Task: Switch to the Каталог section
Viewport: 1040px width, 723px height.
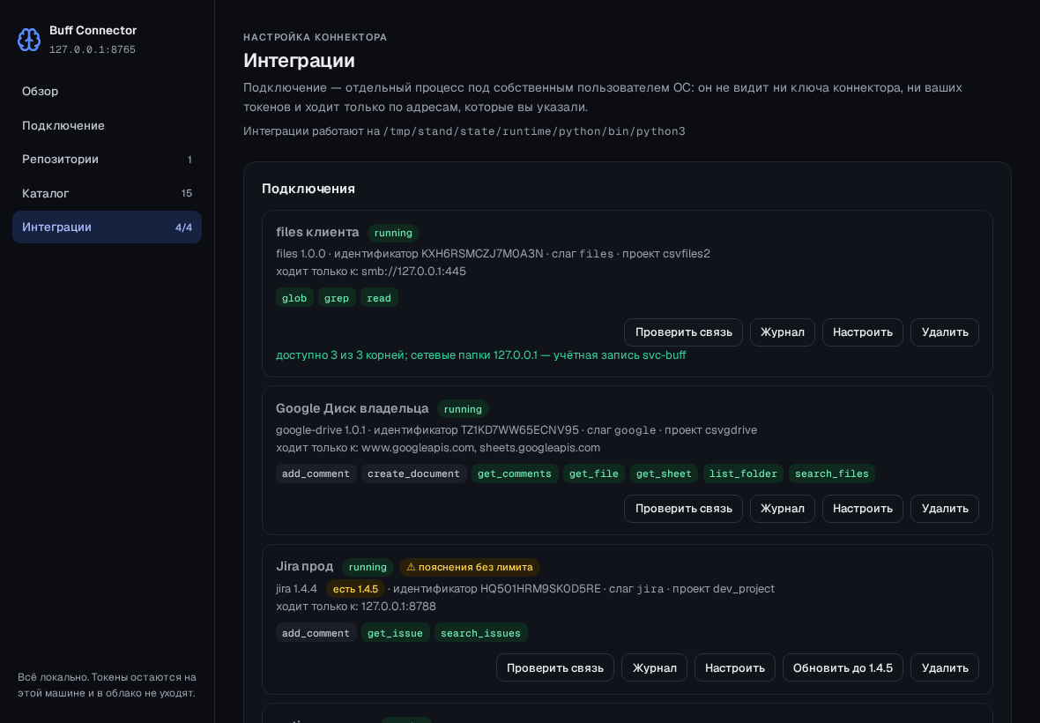Action: coord(107,193)
